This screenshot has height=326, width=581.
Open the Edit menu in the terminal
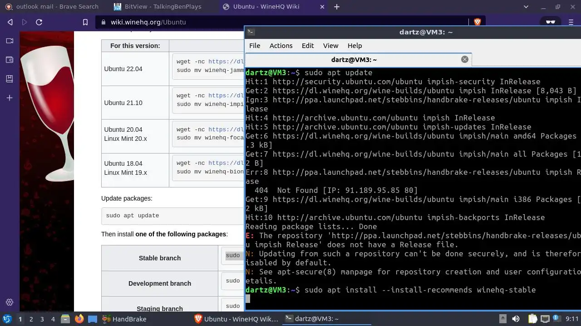(308, 46)
